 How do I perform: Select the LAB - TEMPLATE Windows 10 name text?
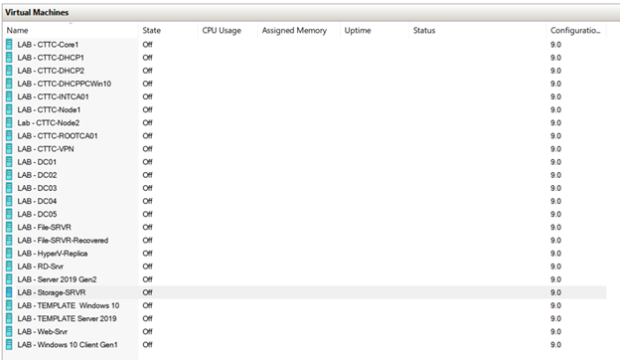point(68,305)
